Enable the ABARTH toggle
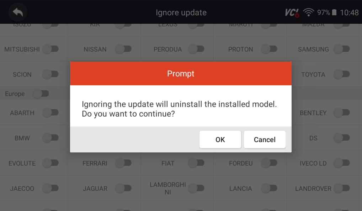The width and height of the screenshot is (362, 211). pos(51,112)
